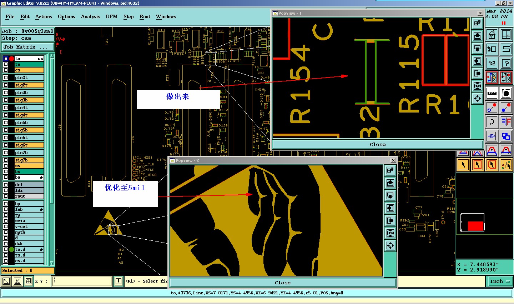Open the Step menu
The width and height of the screenshot is (514, 304).
128,16
